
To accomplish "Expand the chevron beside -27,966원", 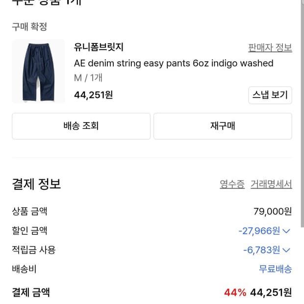I will [287, 231].
